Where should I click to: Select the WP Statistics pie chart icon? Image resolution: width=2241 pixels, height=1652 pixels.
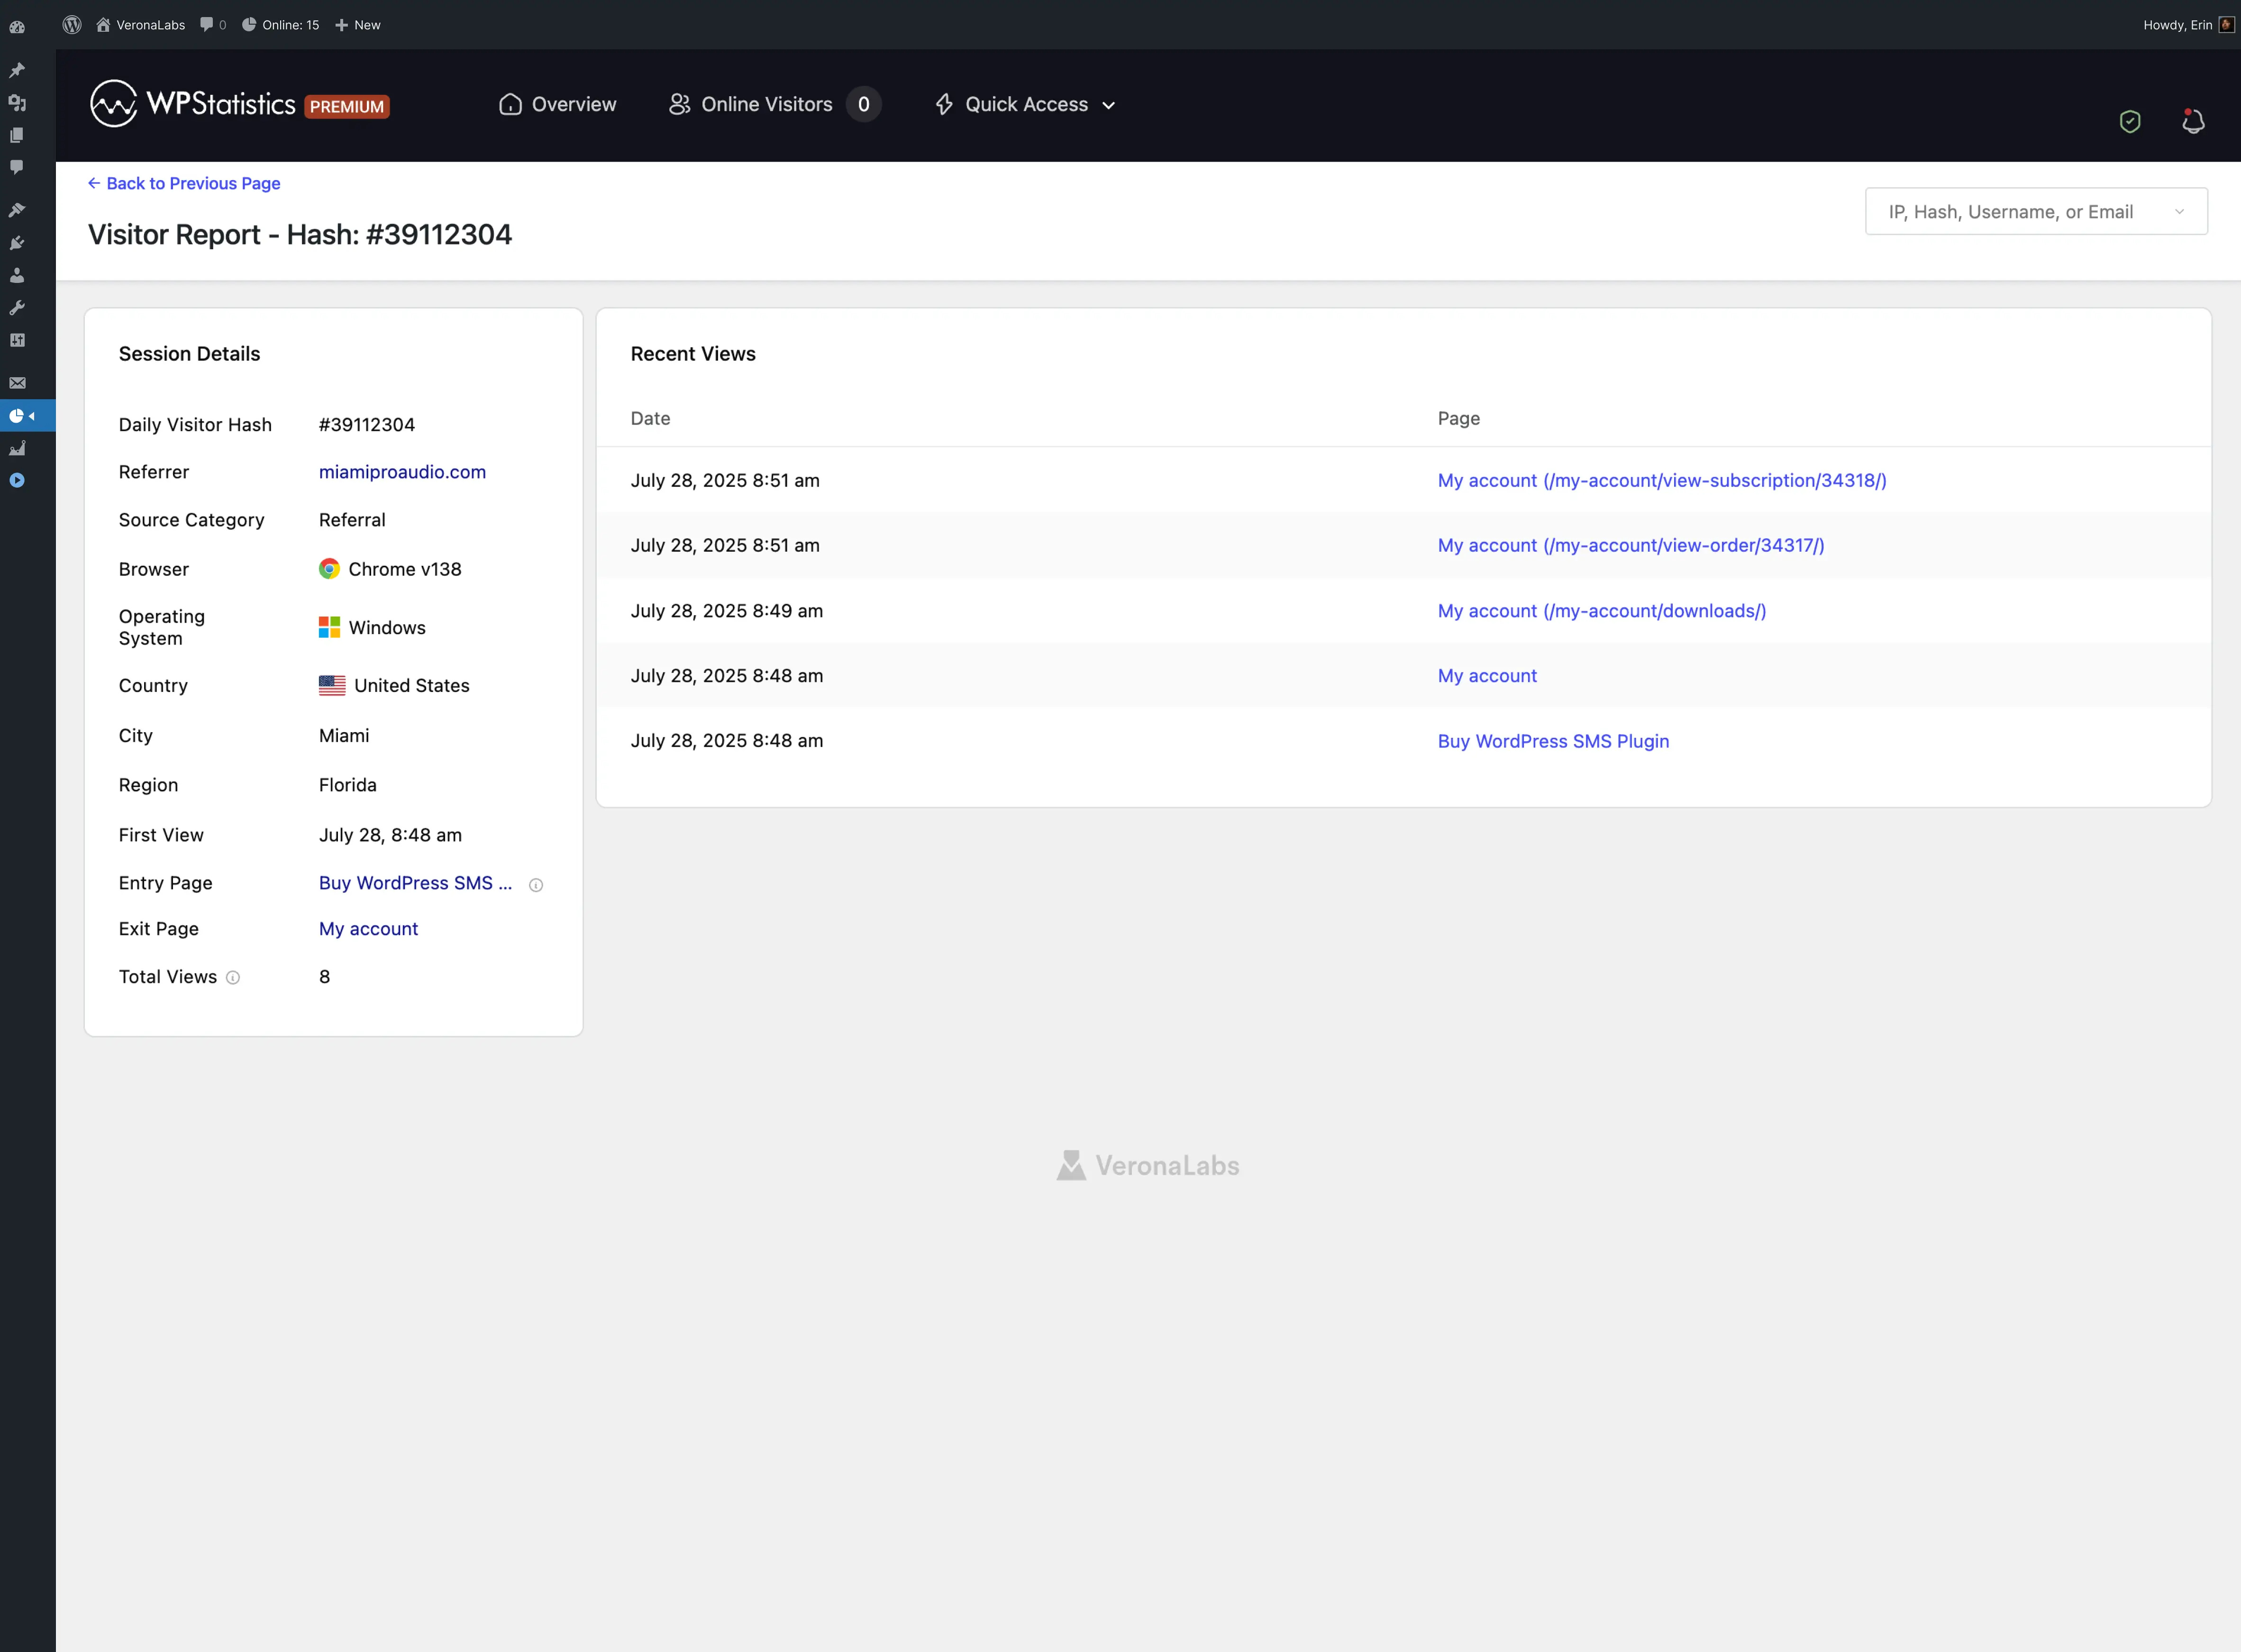17,416
